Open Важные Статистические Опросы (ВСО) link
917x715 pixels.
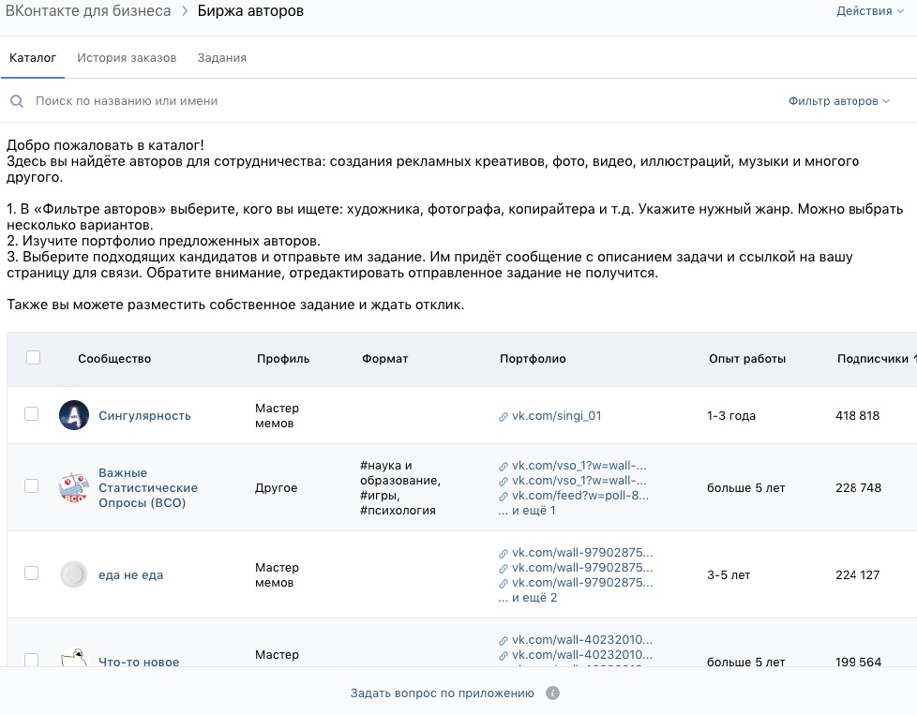point(148,487)
